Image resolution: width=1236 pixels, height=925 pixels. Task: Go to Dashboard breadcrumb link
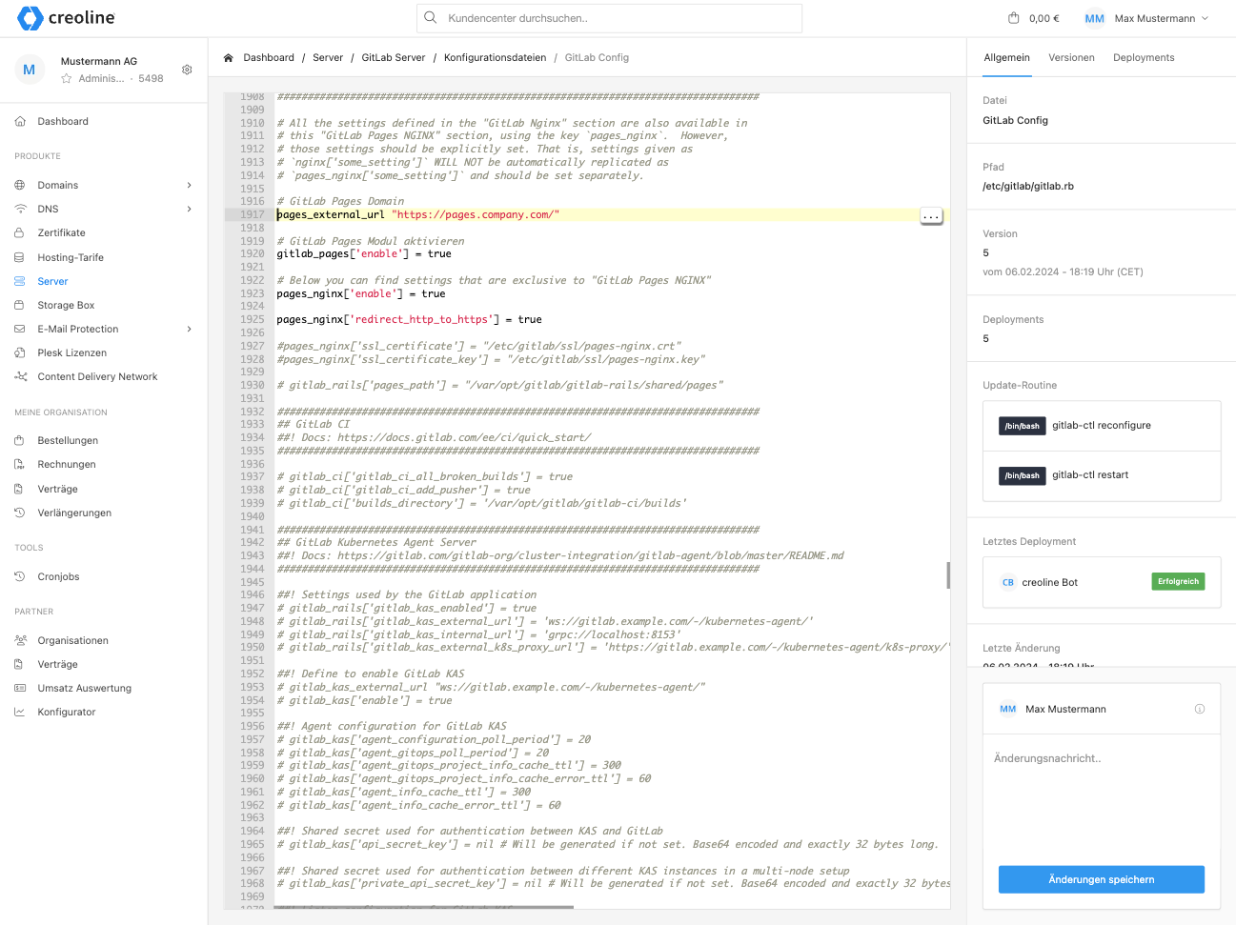(x=269, y=58)
